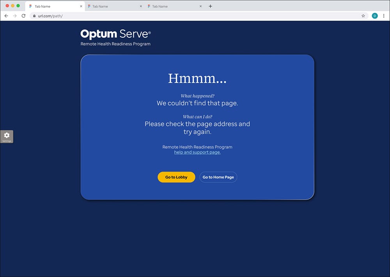390x277 pixels.
Task: Open the user profile avatar icon
Action: click(375, 16)
